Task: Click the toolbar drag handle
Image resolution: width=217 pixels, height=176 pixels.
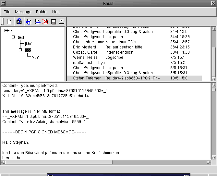Action: tap(2, 22)
